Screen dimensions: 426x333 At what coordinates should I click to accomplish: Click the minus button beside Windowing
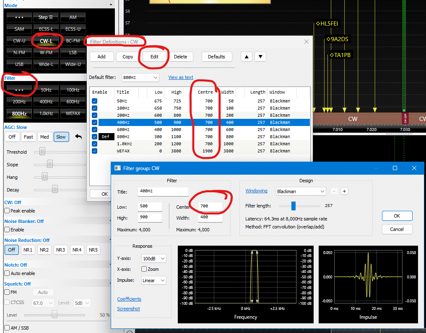point(334,191)
